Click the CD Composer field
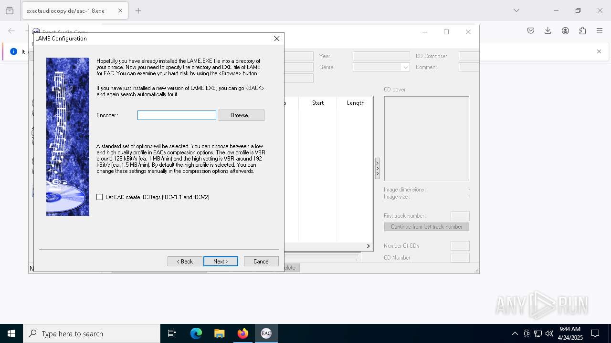 469,56
